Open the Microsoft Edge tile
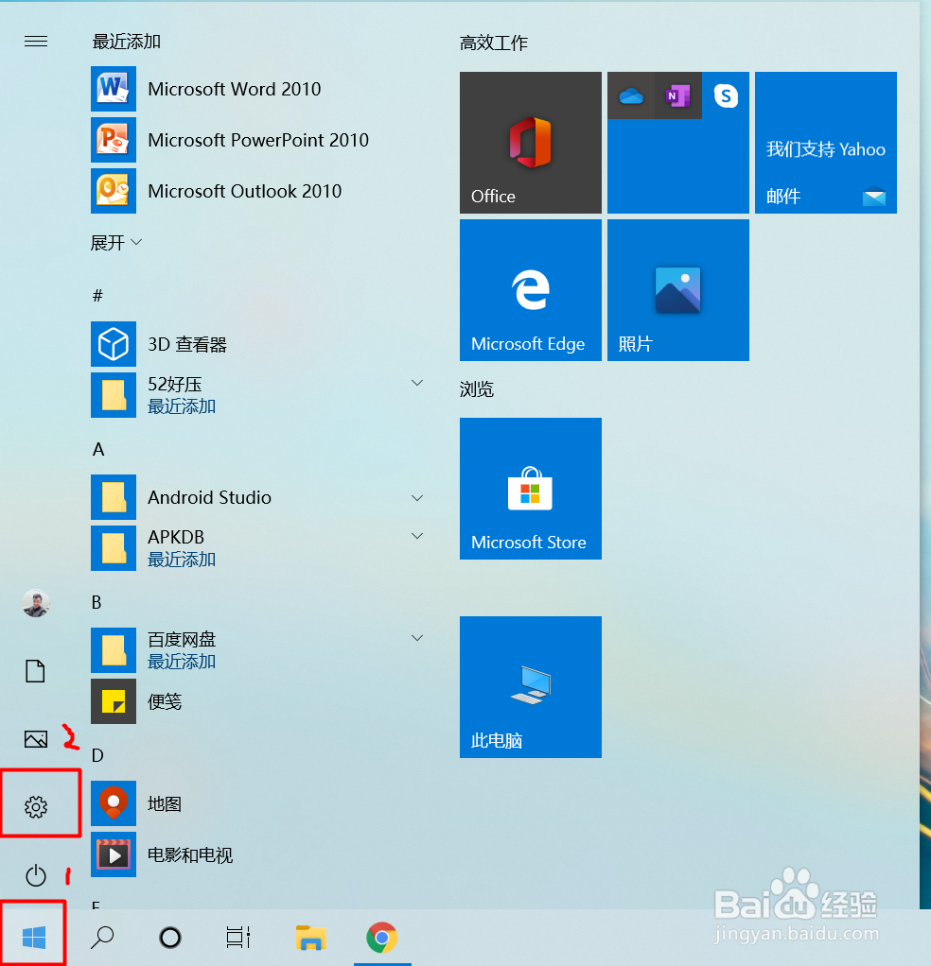 pyautogui.click(x=529, y=289)
